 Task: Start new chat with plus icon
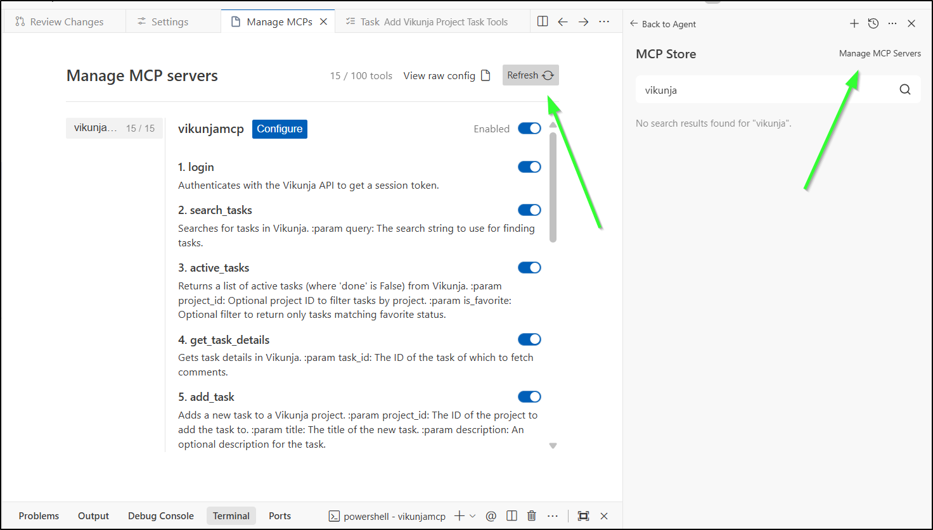tap(854, 23)
